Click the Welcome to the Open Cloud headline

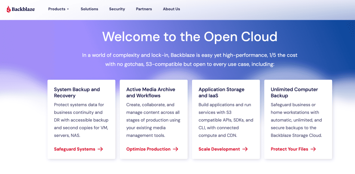[190, 37]
